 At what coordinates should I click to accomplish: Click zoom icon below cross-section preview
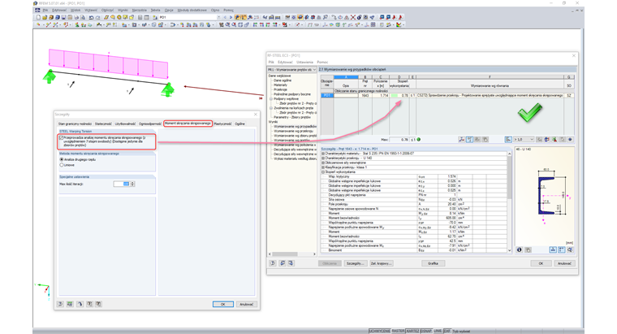tap(570, 249)
